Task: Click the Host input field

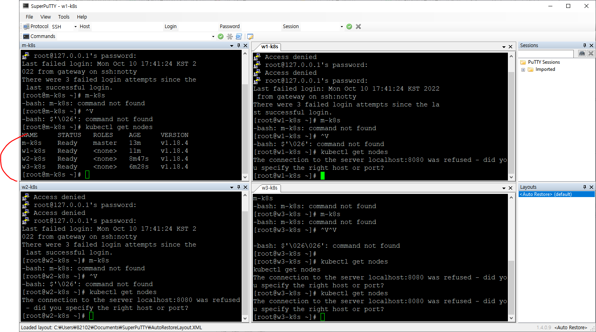Action: click(127, 27)
